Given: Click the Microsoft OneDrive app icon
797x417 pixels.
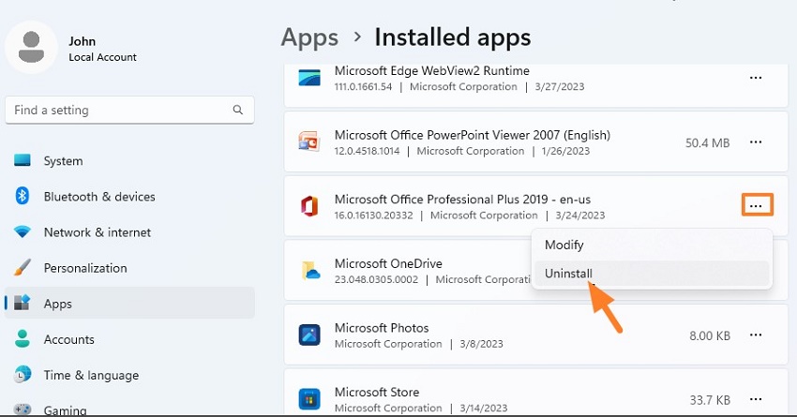Looking at the screenshot, I should point(310,271).
